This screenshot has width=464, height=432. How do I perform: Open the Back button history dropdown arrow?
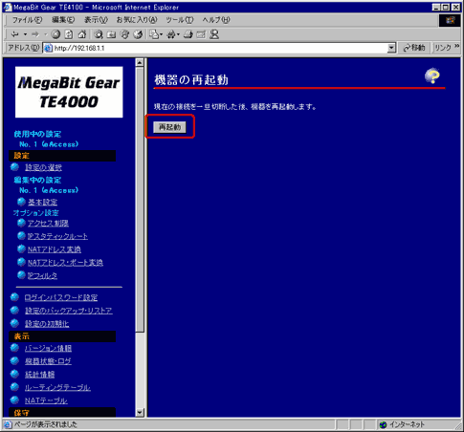tap(25, 34)
